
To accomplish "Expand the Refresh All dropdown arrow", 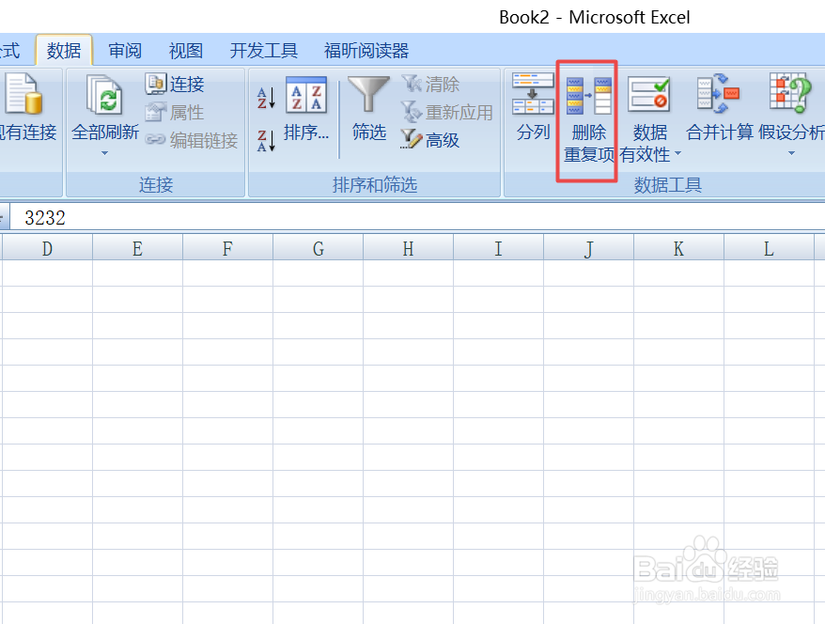I will coord(104,153).
